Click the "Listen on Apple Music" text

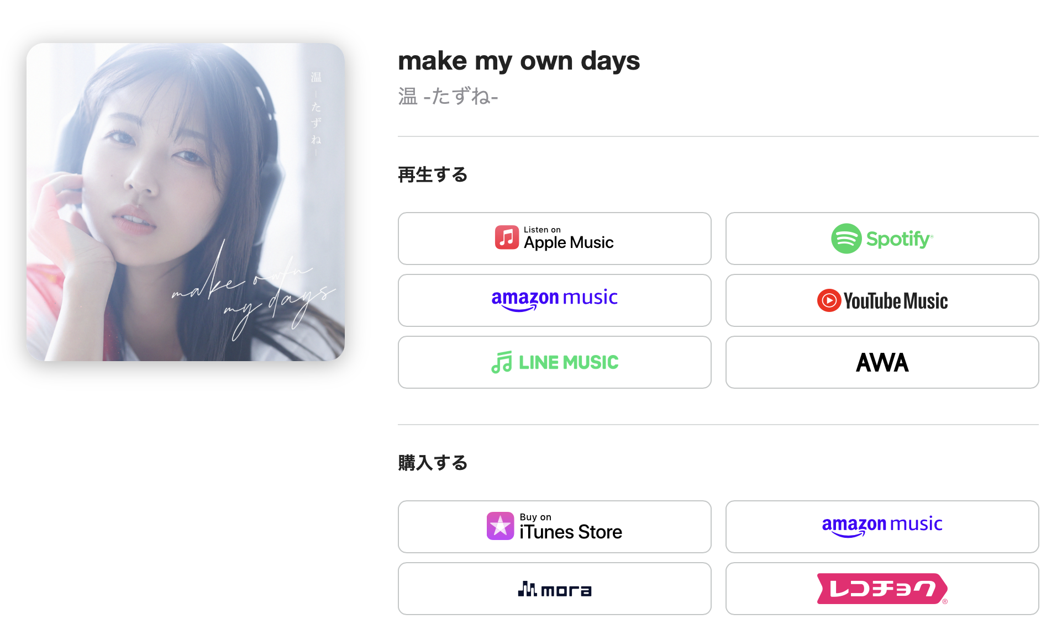pos(569,239)
